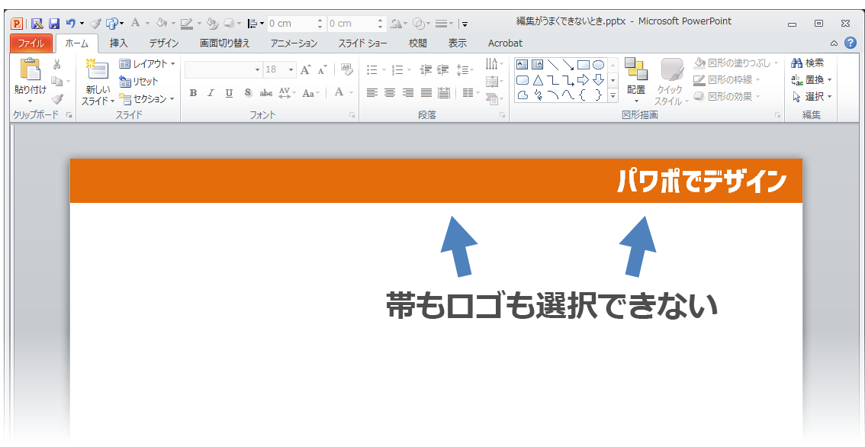The height and width of the screenshot is (447, 865).
Task: Apply distributed text alignment
Action: pyautogui.click(x=443, y=93)
